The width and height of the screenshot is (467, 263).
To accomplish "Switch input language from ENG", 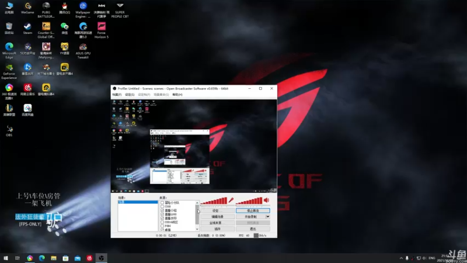I will tap(432, 258).
